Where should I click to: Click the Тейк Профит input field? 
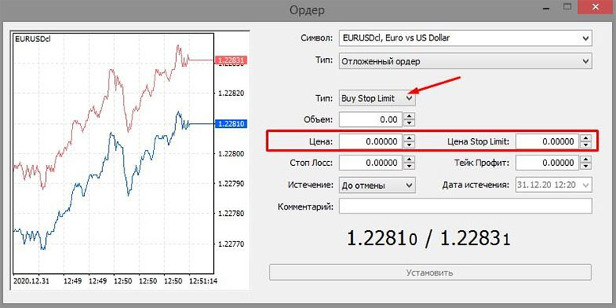click(547, 163)
